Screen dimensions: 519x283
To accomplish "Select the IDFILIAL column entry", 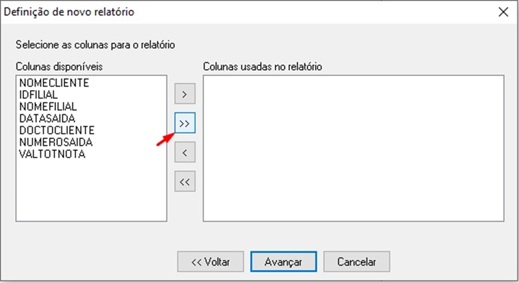I will tap(39, 95).
